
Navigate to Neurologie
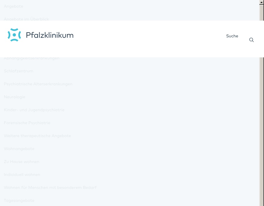pos(15,97)
